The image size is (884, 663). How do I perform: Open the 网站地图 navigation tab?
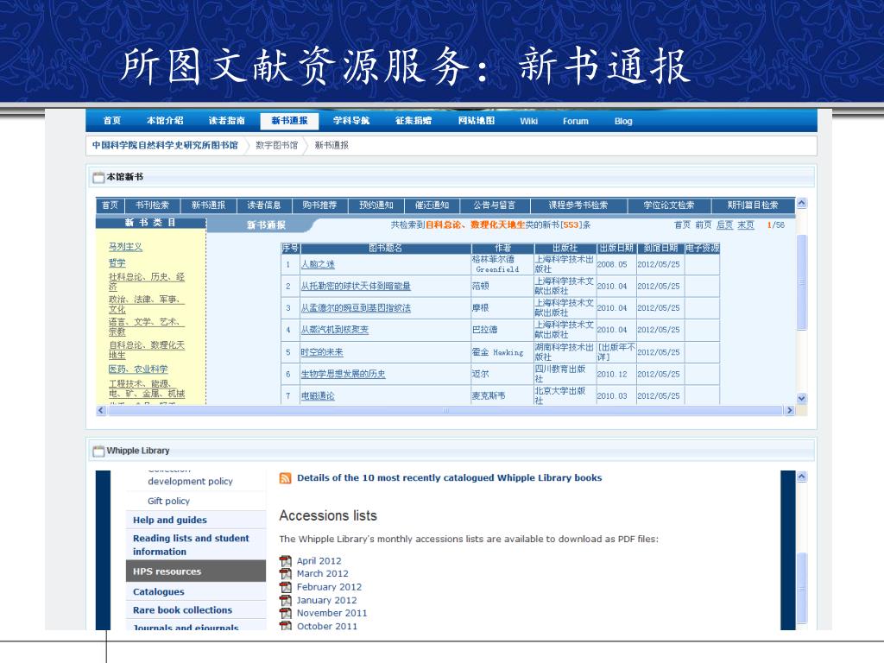pyautogui.click(x=477, y=121)
